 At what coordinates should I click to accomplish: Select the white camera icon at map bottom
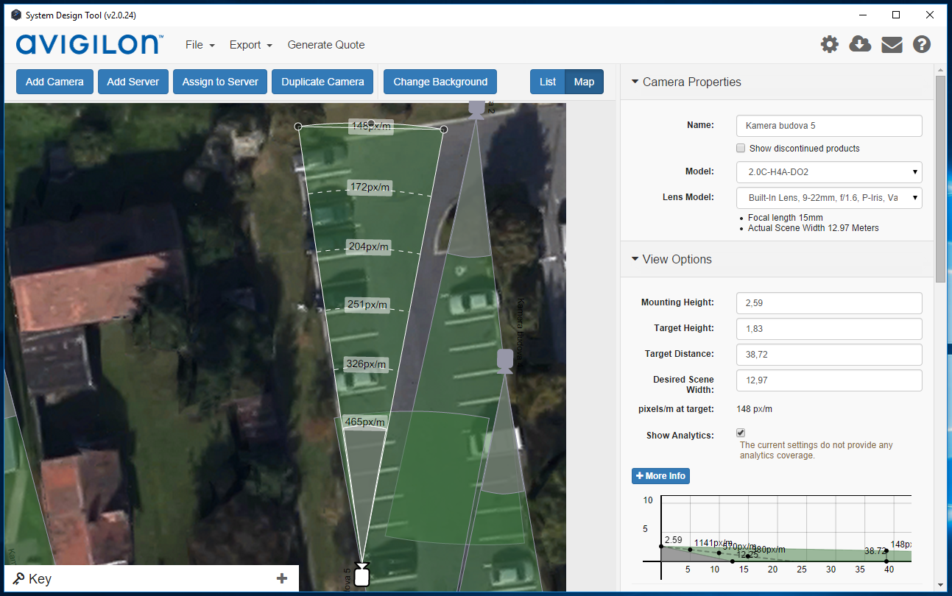point(361,575)
